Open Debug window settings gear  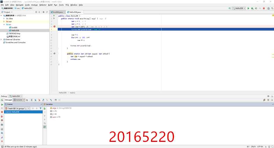[269, 96]
